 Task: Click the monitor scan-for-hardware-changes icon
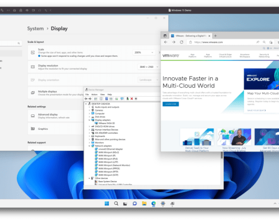click(x=122, y=99)
